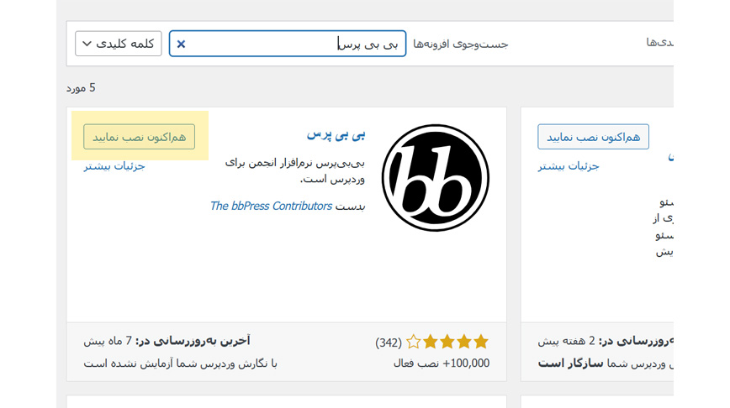
Task: Click the +100,000 نصب فعال text
Action: [442, 363]
